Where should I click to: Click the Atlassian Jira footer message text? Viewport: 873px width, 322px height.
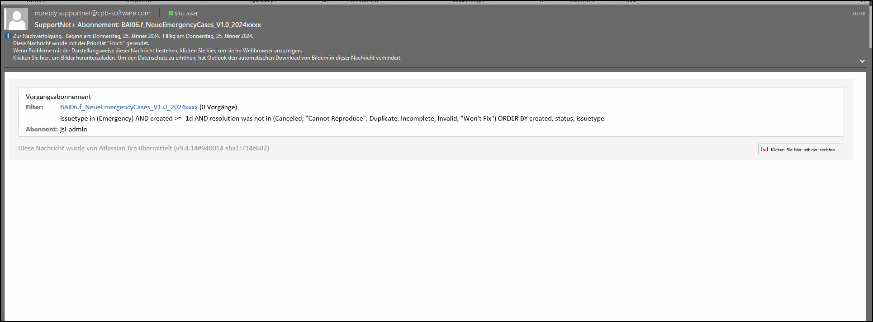(143, 148)
